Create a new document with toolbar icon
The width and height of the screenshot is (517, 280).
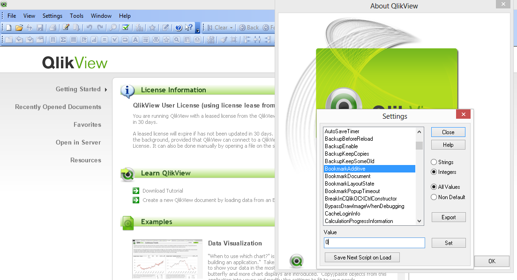coord(9,28)
